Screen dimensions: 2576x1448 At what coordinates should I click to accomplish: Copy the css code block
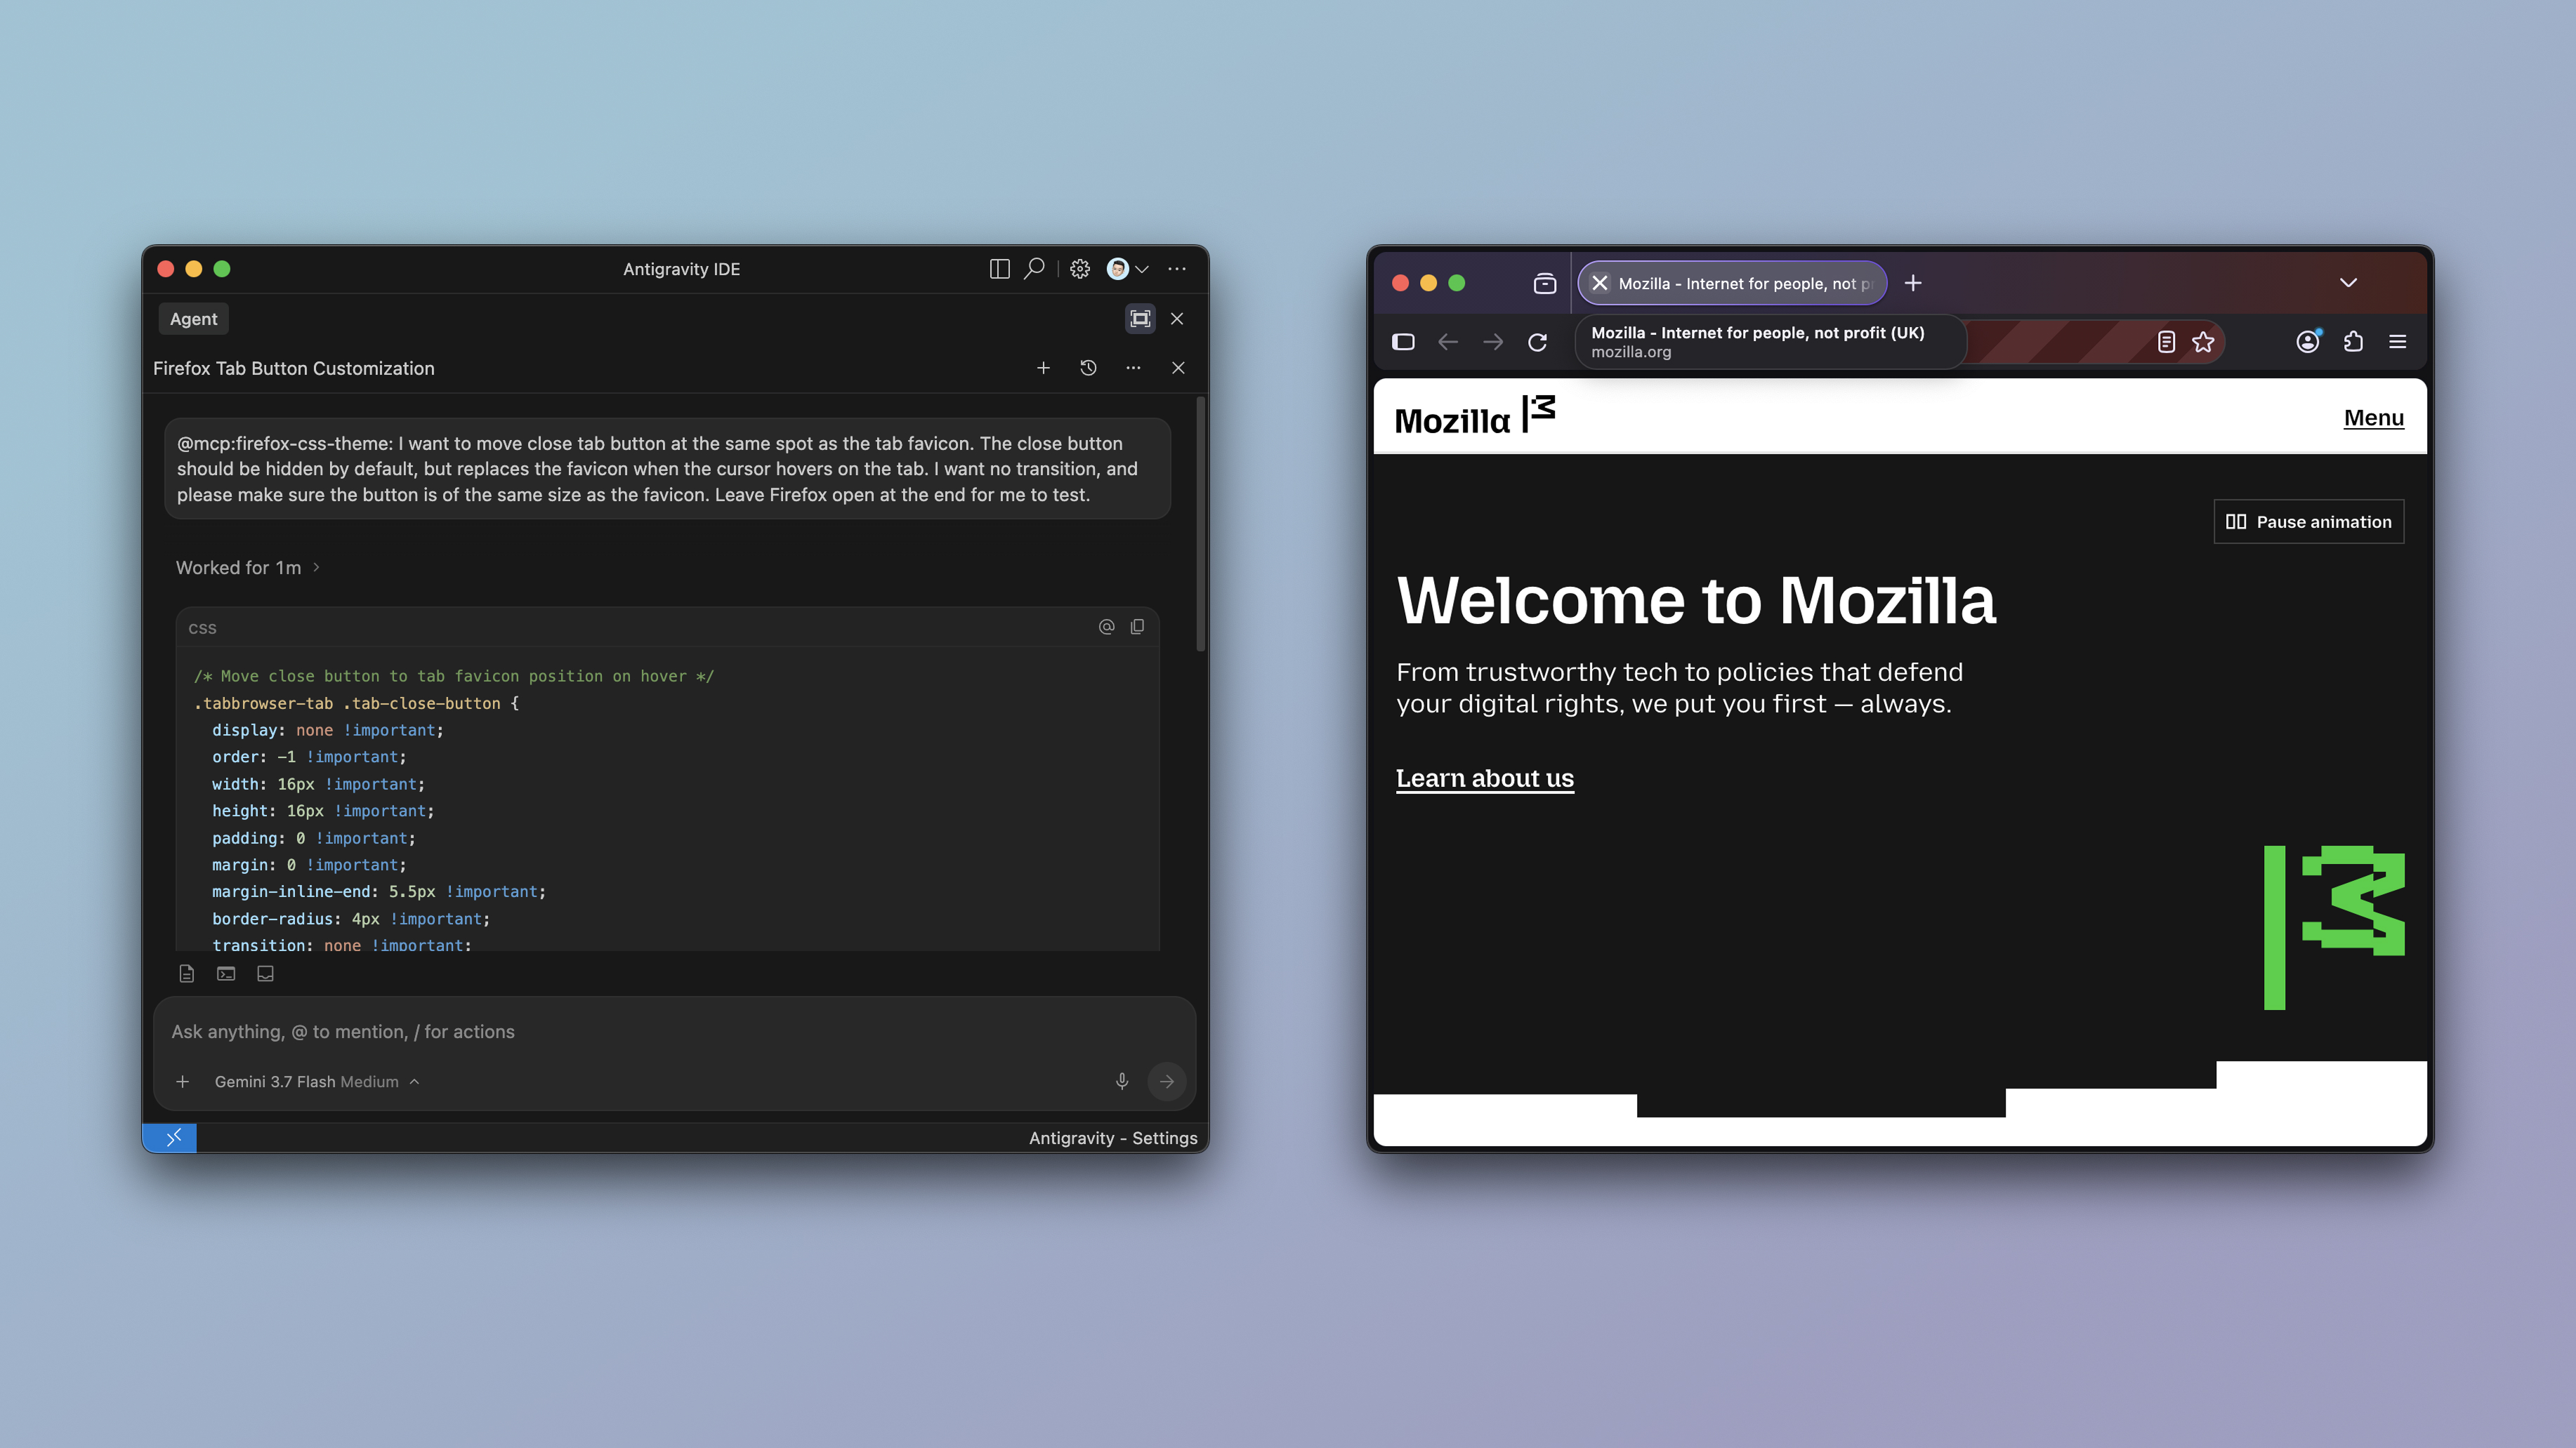pos(1137,627)
